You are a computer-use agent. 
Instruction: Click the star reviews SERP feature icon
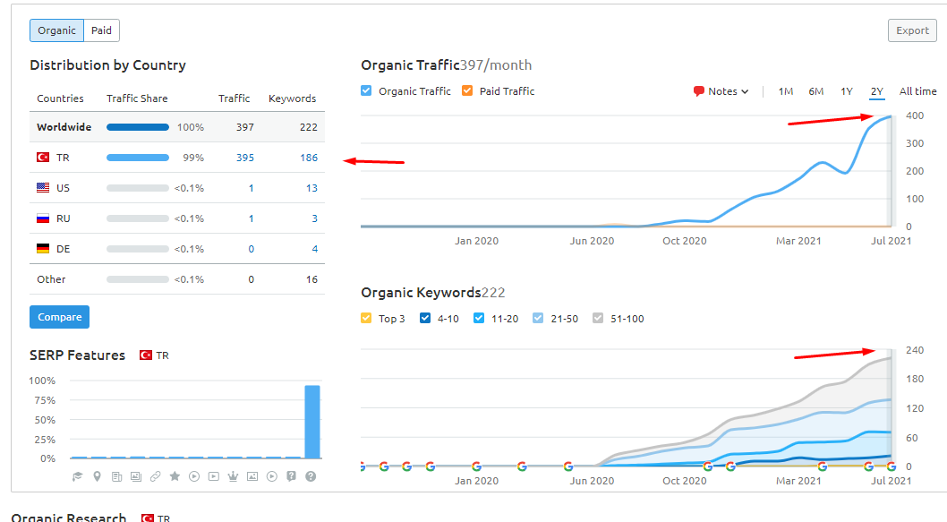[175, 476]
